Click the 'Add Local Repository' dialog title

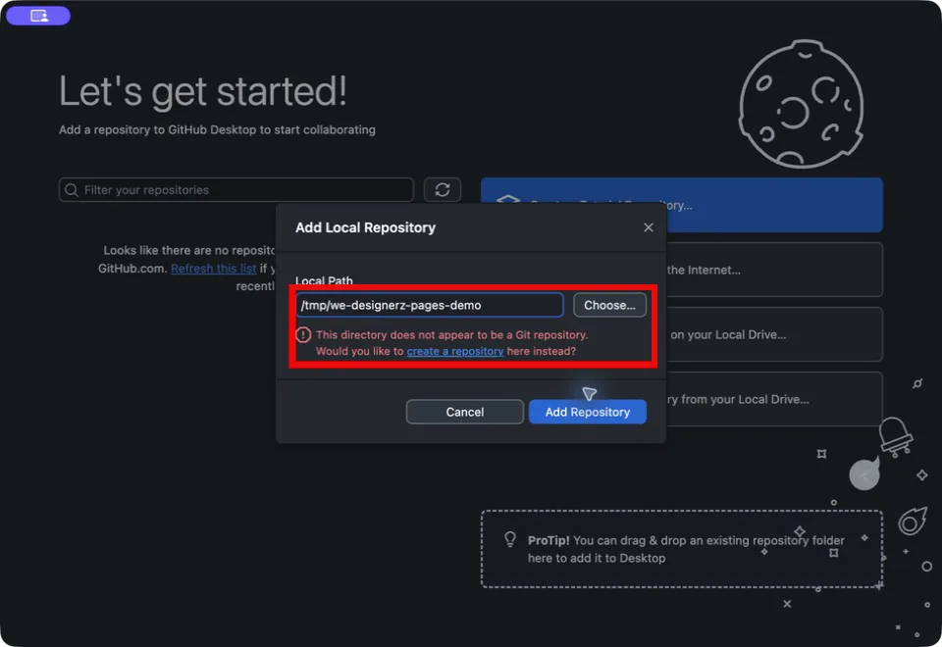(x=365, y=227)
